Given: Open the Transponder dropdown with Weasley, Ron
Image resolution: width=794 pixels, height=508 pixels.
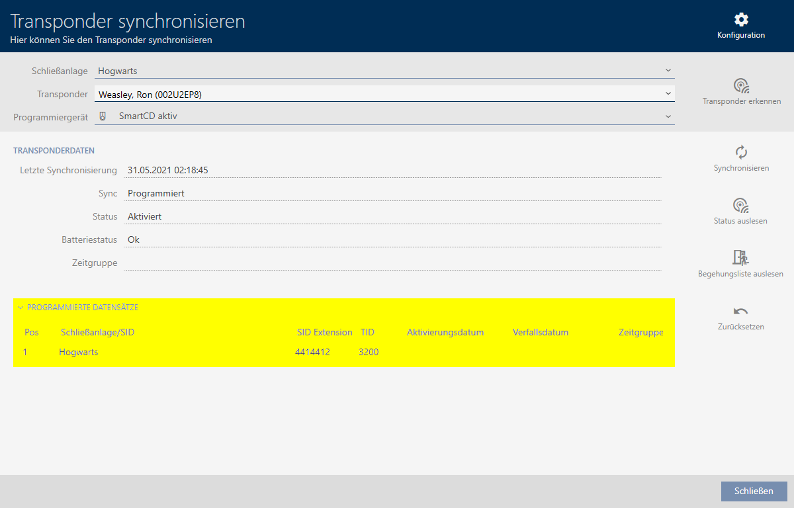Looking at the screenshot, I should pos(384,95).
